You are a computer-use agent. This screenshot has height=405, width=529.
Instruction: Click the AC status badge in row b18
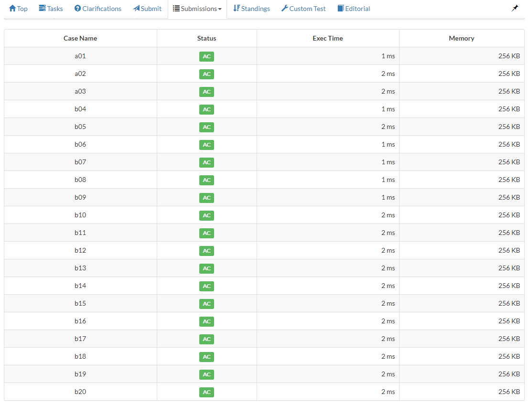click(206, 357)
